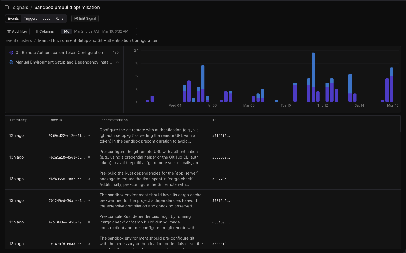This screenshot has height=253, width=406.
Task: Open trace 4b2a1a10 external link arrow
Action: coord(89,157)
